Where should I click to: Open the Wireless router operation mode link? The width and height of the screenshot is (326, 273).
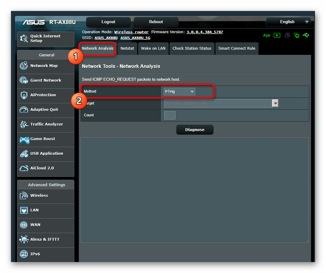pyautogui.click(x=131, y=32)
